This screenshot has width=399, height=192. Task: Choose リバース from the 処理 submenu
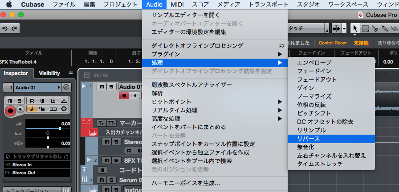click(331, 139)
